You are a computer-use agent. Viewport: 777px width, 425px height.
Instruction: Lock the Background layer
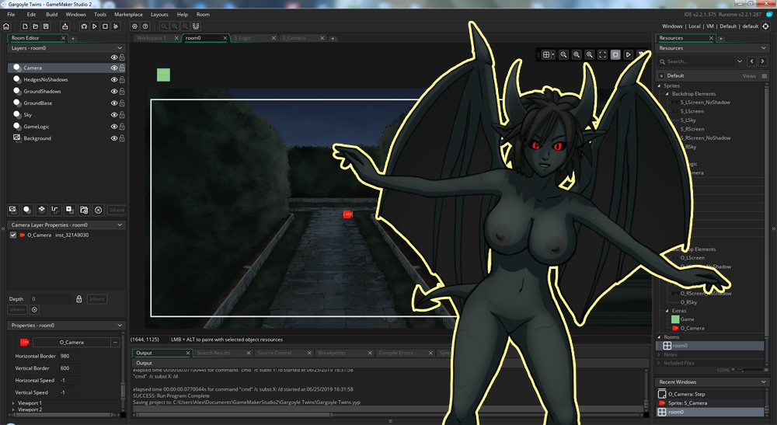122,138
